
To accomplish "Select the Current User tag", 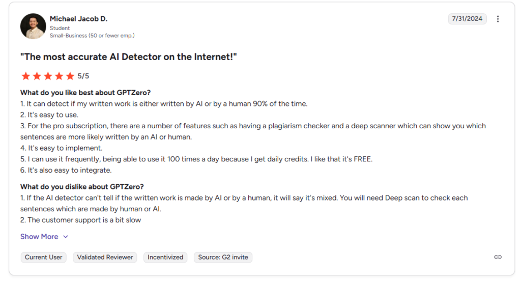I will [44, 257].
